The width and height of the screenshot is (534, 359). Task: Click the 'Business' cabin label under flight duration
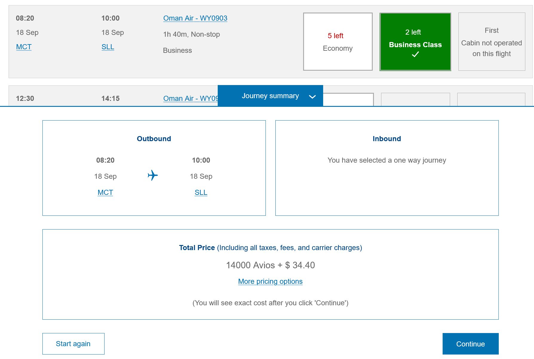[x=177, y=50]
